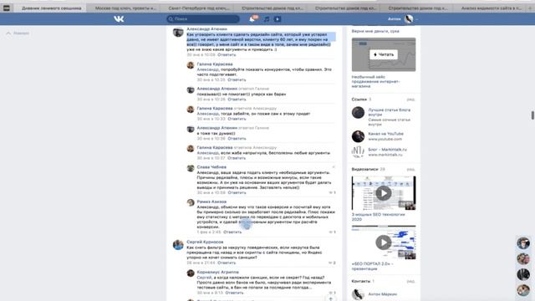The height and width of the screenshot is (301, 535).
Task: Click Слава Чебнев's avatar
Action: point(191,168)
